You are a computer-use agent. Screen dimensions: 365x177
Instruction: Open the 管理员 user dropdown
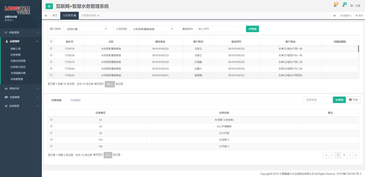click(9, 21)
